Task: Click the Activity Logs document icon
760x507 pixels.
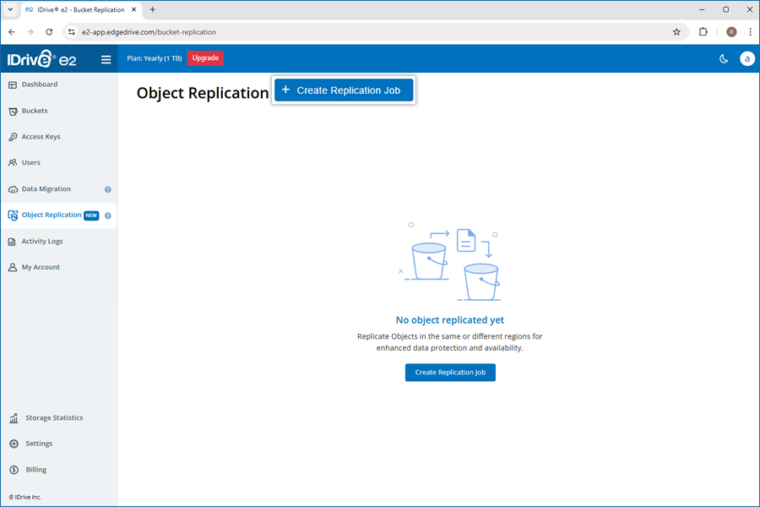Action: click(x=12, y=242)
